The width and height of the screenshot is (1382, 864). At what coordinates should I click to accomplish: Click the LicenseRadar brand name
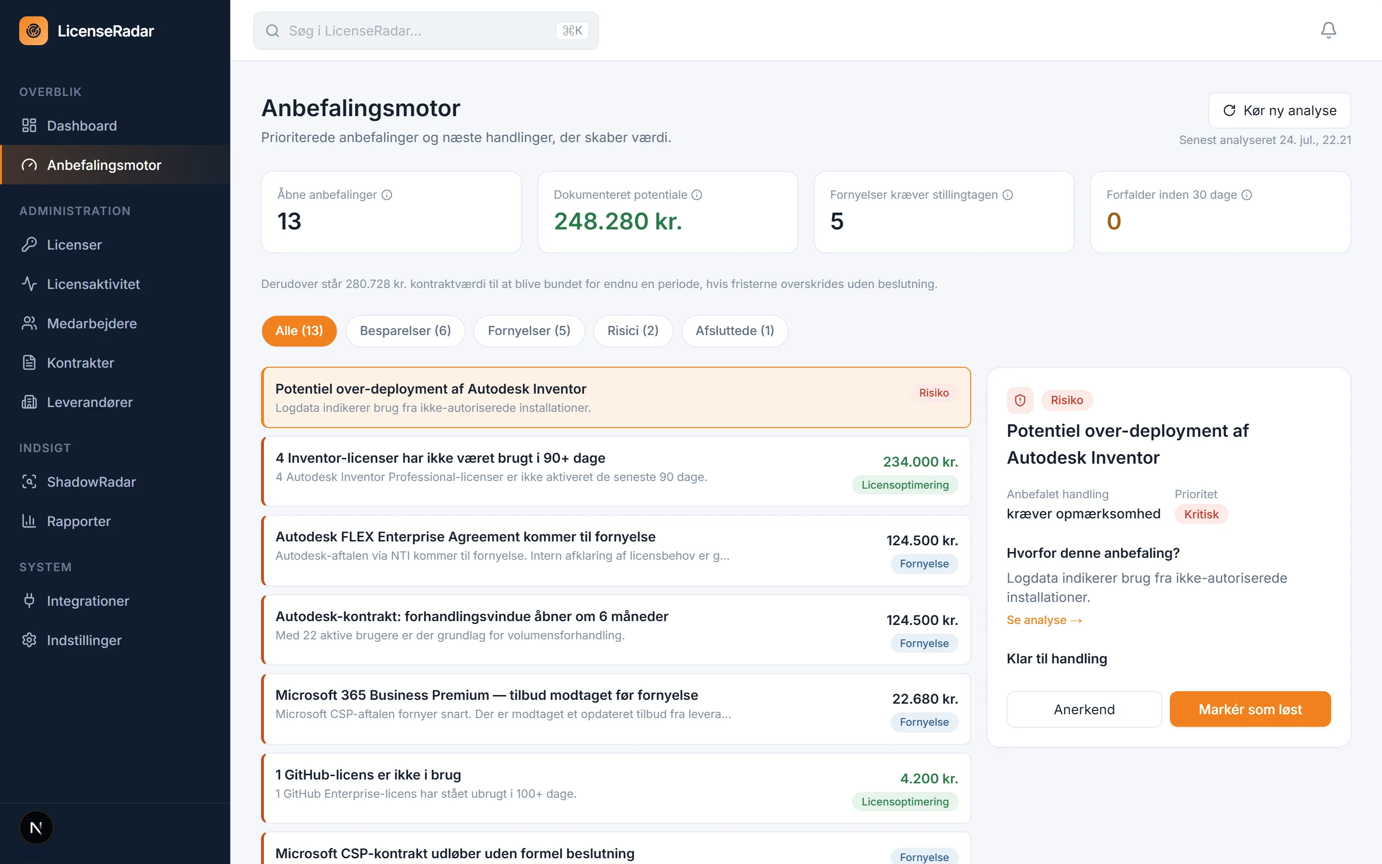pyautogui.click(x=106, y=31)
